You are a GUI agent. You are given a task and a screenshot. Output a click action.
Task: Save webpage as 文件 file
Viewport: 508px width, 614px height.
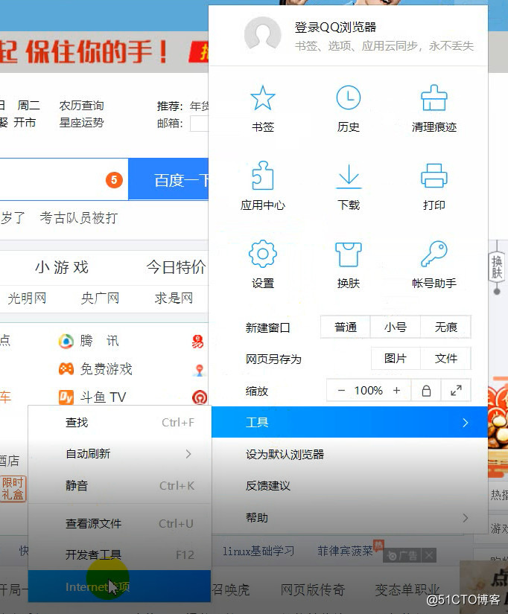(445, 358)
